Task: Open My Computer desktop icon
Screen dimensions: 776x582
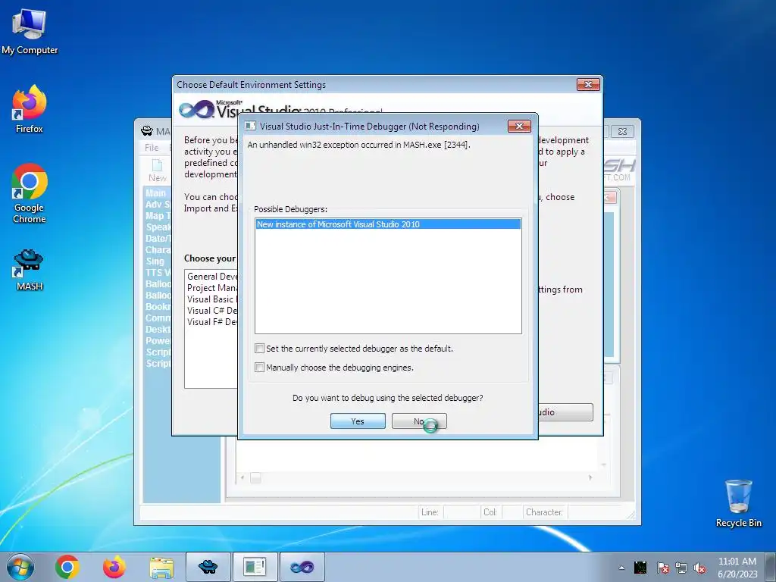Action: point(30,32)
